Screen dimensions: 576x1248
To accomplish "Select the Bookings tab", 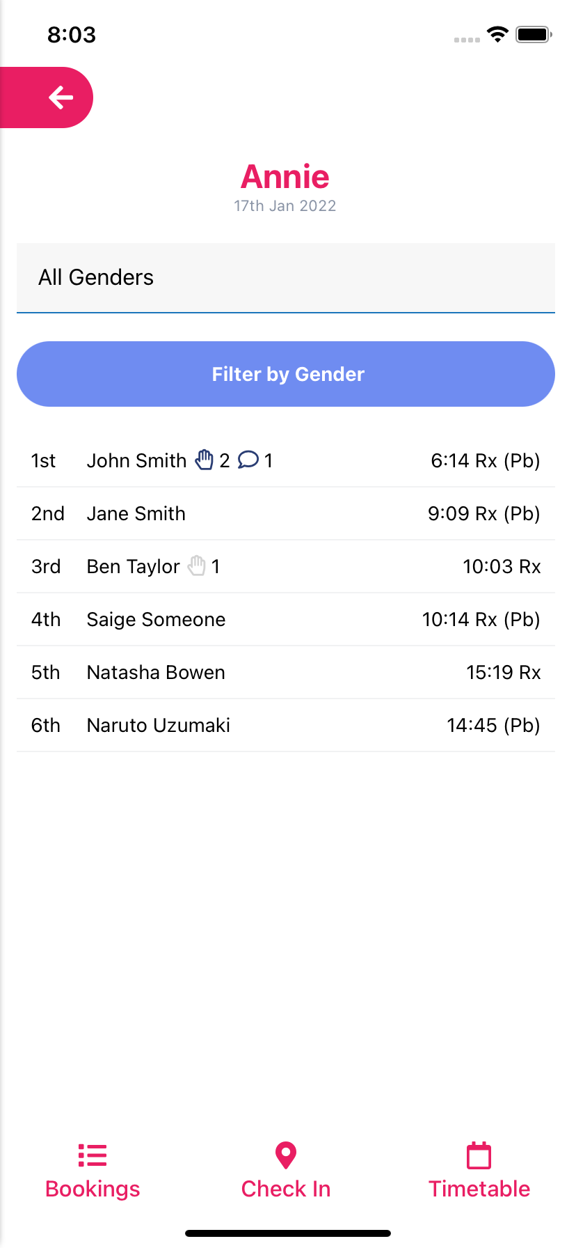I will [x=92, y=1189].
